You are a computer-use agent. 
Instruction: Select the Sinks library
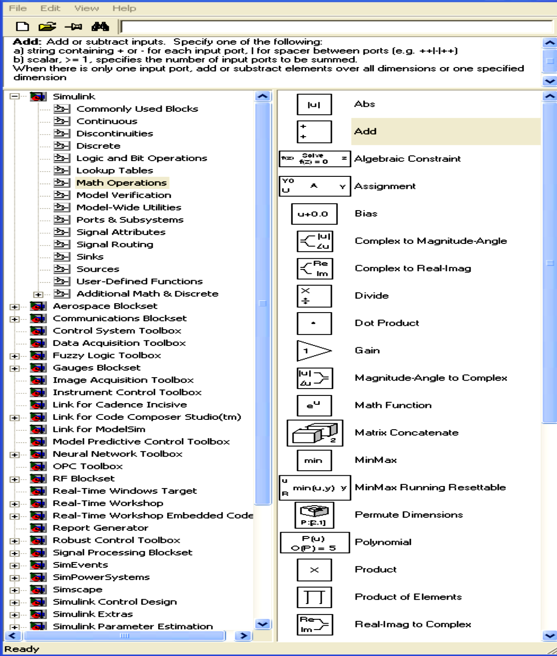(x=90, y=257)
